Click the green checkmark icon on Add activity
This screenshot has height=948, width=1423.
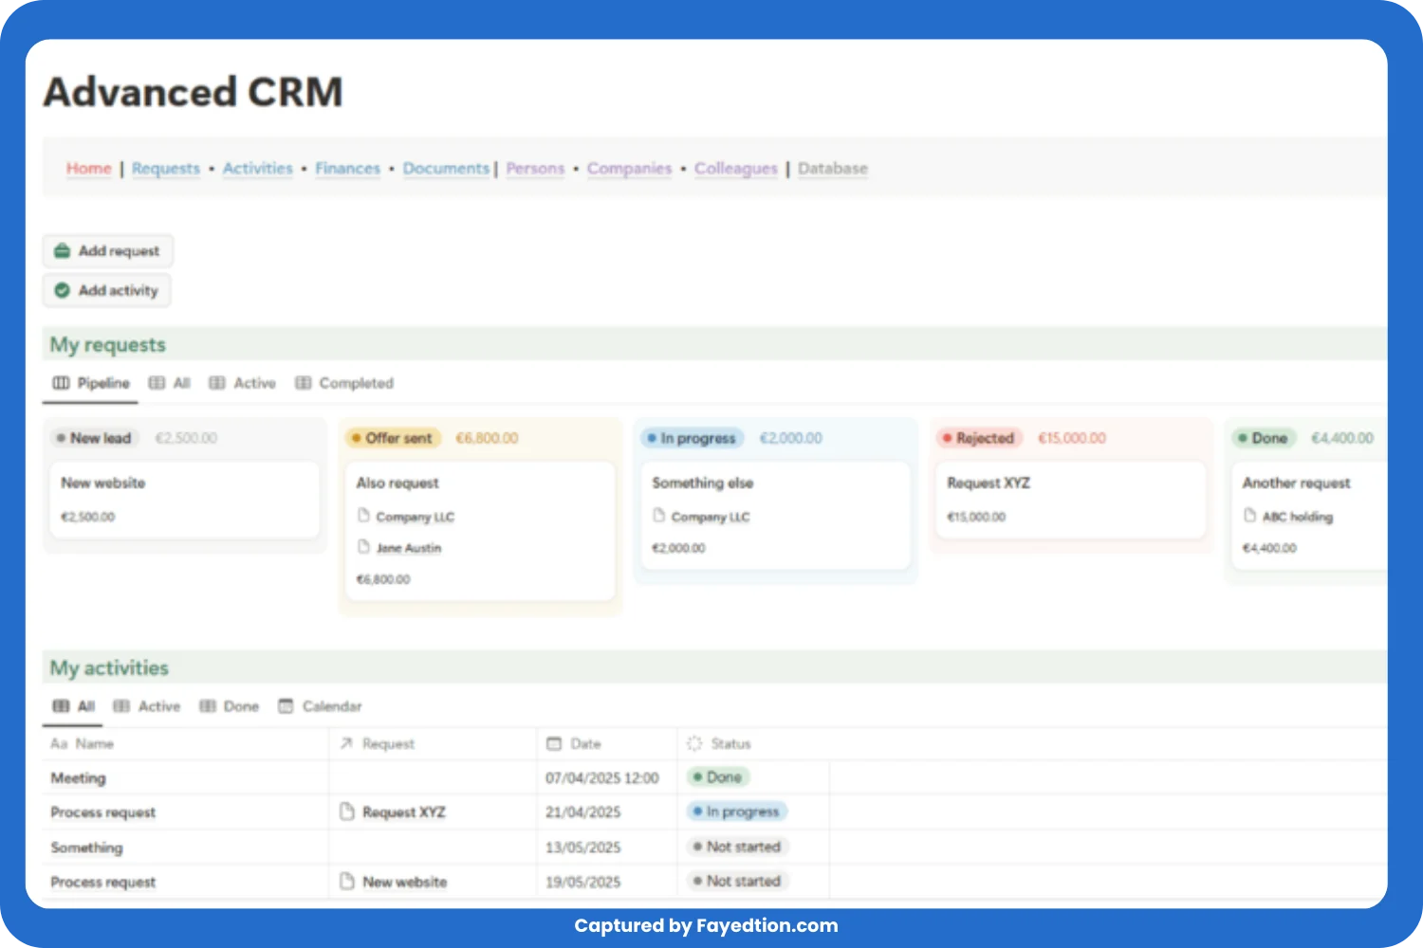63,291
